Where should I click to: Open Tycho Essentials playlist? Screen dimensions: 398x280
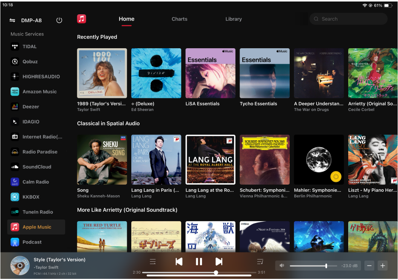click(x=264, y=73)
